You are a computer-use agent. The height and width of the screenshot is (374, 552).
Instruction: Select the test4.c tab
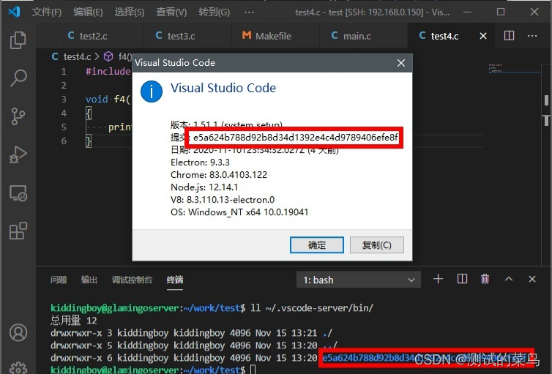point(444,36)
